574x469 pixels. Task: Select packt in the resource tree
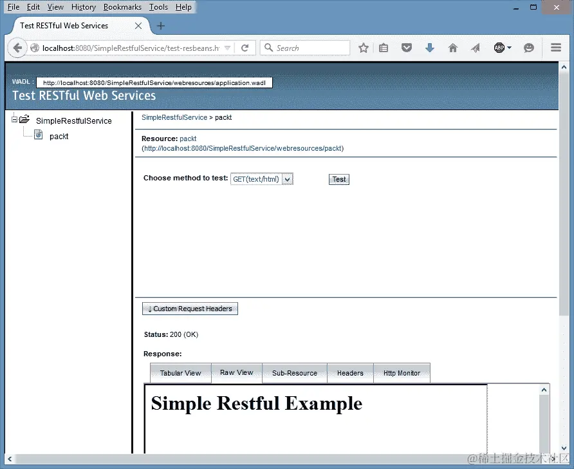pyautogui.click(x=59, y=137)
